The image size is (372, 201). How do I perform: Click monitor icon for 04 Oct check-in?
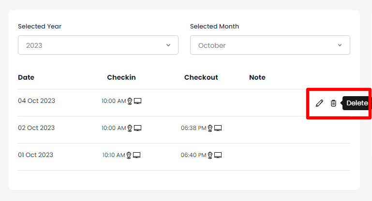137,101
